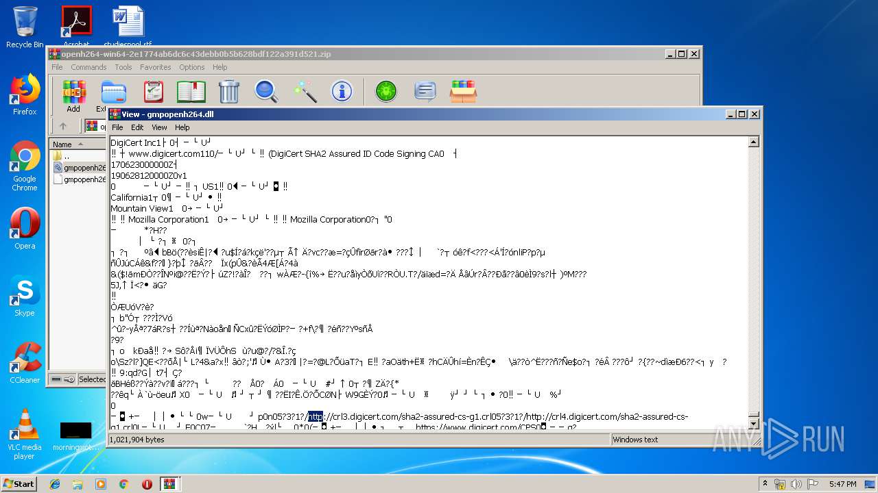Click the Chrome taskbar icon
The height and width of the screenshot is (493, 878).
click(x=123, y=484)
